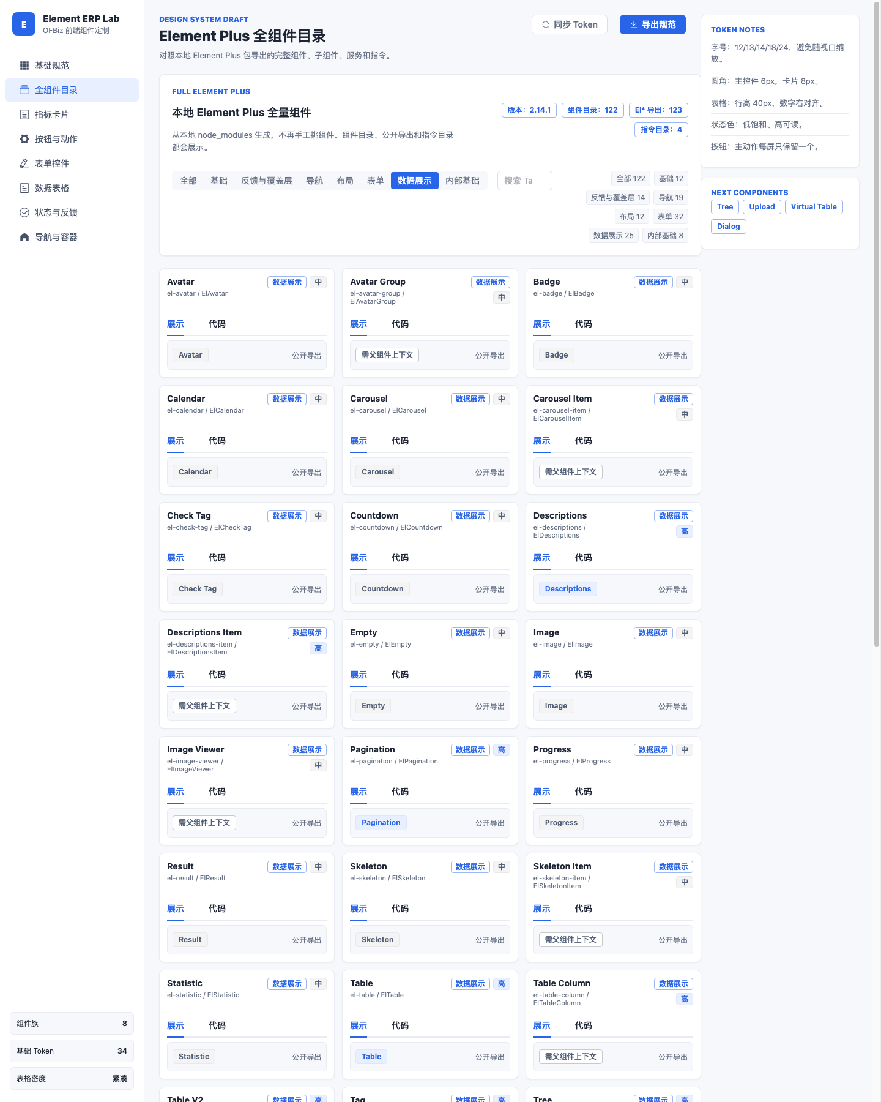Click the 表单 32 count tag
Image resolution: width=881 pixels, height=1102 pixels.
(x=671, y=217)
